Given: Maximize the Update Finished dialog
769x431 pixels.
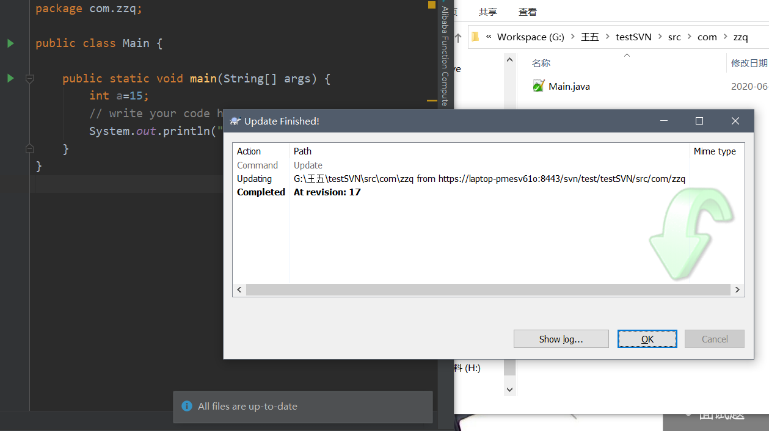Looking at the screenshot, I should pyautogui.click(x=699, y=121).
